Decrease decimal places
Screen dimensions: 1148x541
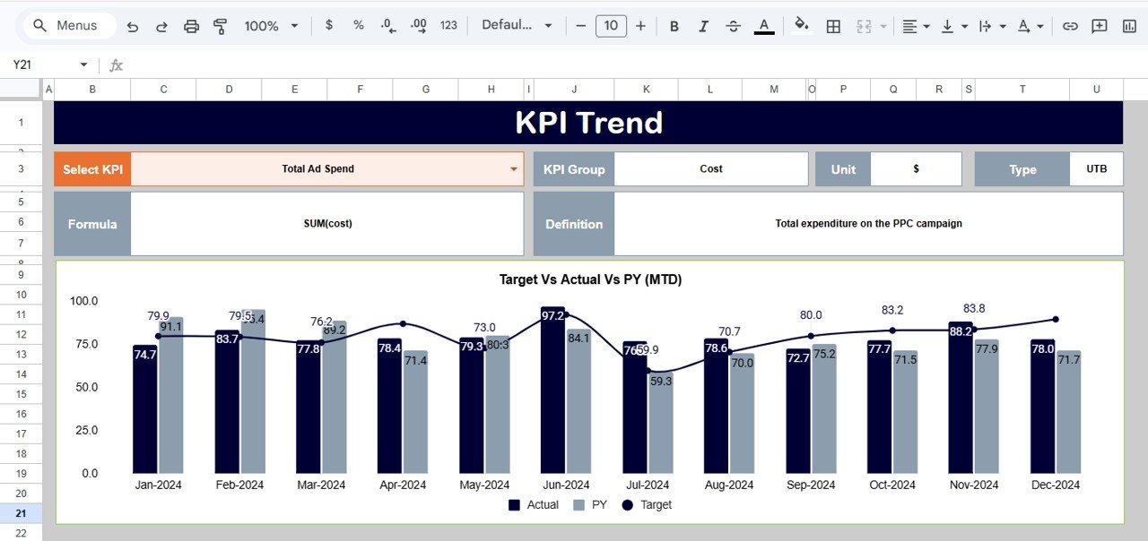pos(387,26)
